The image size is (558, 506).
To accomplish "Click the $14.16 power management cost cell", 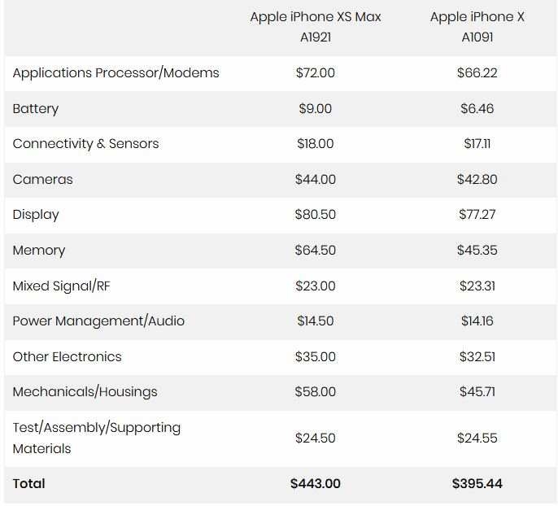I will (477, 321).
